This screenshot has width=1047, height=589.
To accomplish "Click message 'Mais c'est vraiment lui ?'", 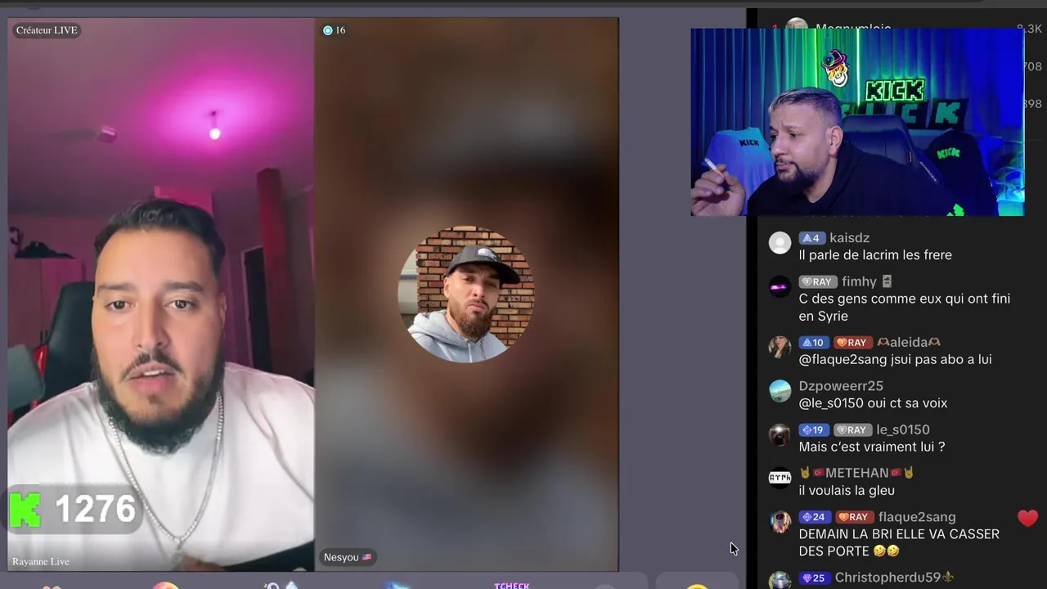I will coord(872,447).
